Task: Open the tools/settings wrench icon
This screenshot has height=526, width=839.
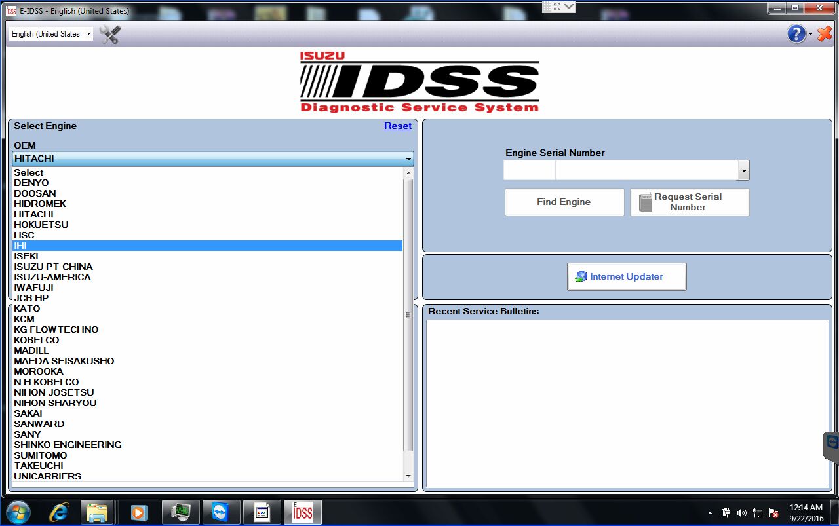Action: (109, 34)
